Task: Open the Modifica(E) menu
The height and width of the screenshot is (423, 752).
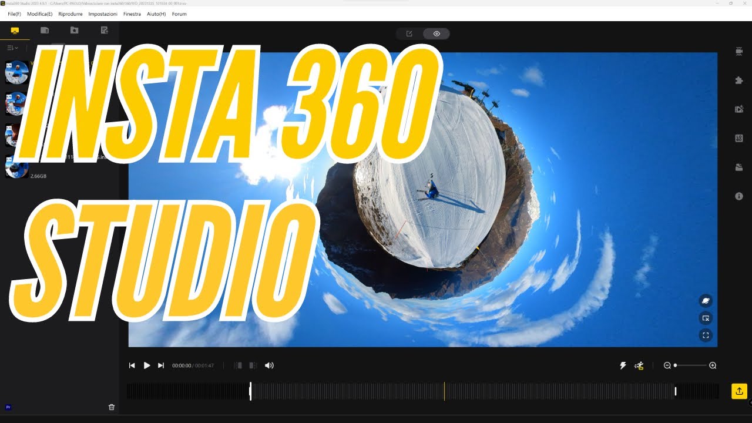Action: (39, 14)
